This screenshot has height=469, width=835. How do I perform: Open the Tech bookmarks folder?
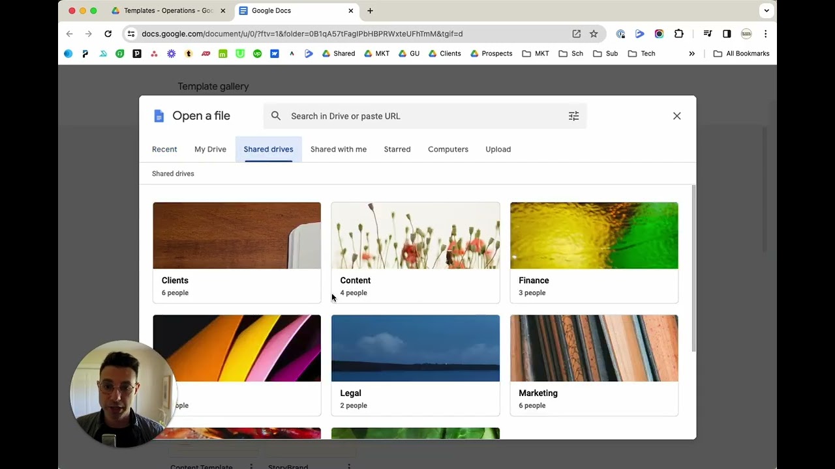(641, 53)
